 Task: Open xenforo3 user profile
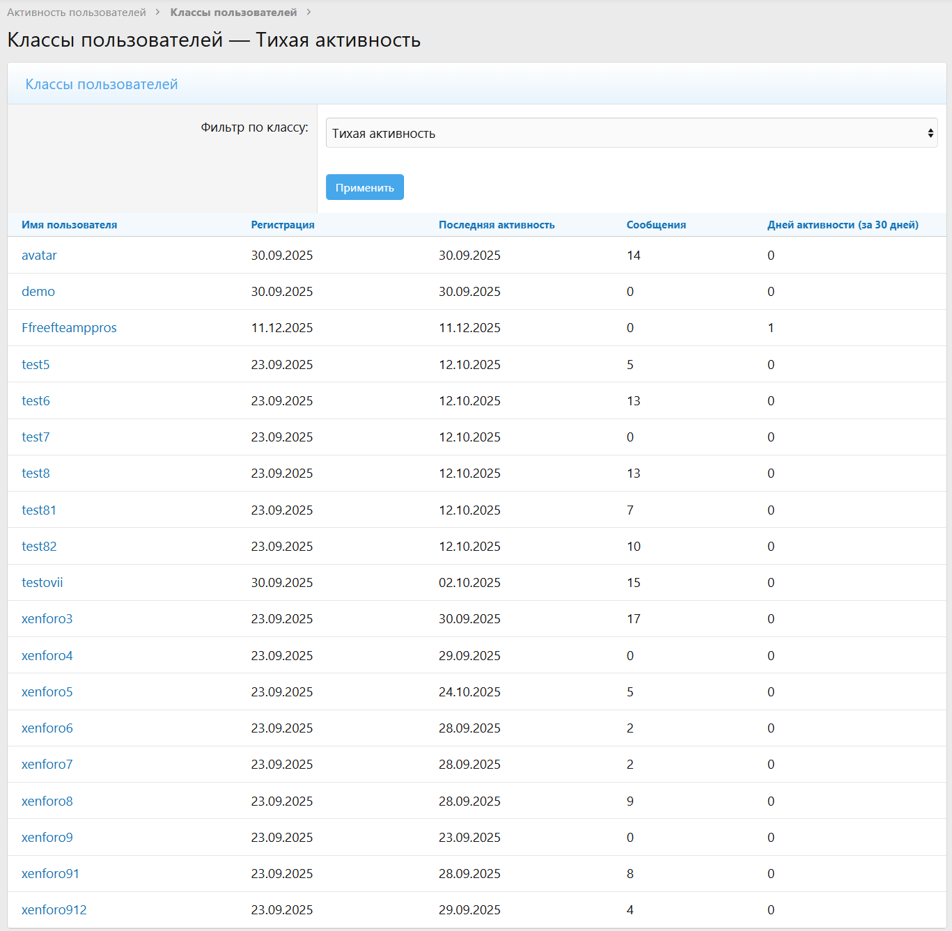pos(47,619)
